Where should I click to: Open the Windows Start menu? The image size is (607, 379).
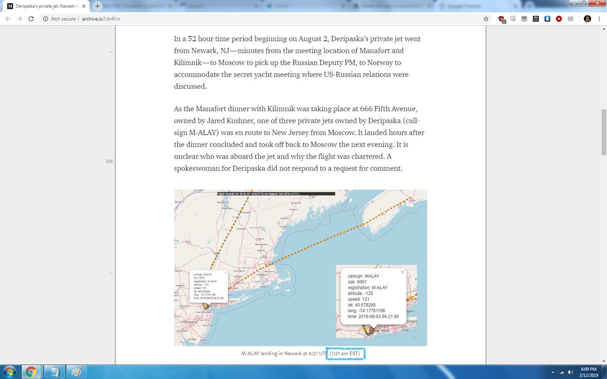tap(10, 372)
